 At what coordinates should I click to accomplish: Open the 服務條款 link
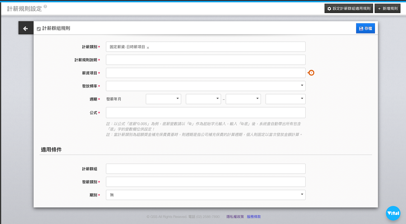(254, 217)
